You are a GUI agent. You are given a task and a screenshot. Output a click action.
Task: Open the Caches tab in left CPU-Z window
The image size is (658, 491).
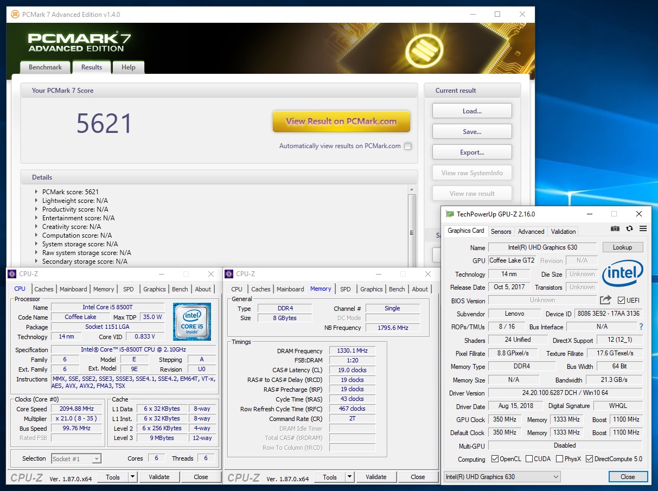[44, 289]
